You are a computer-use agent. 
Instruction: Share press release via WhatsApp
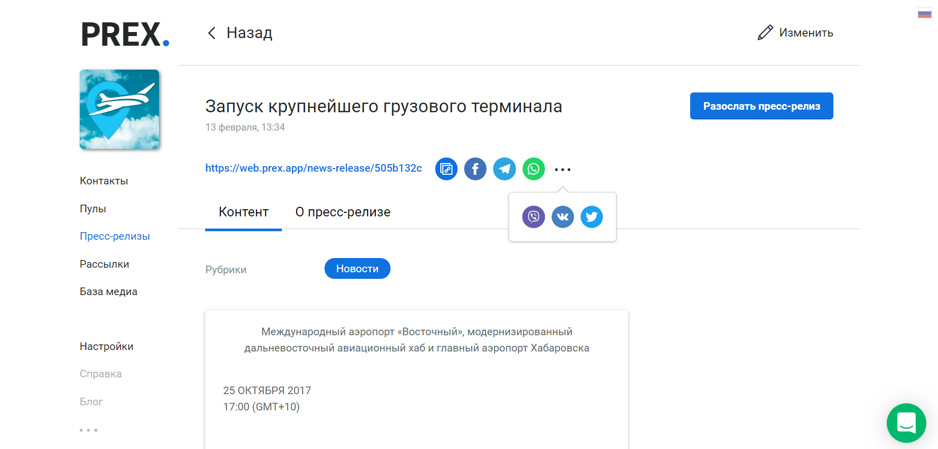534,169
